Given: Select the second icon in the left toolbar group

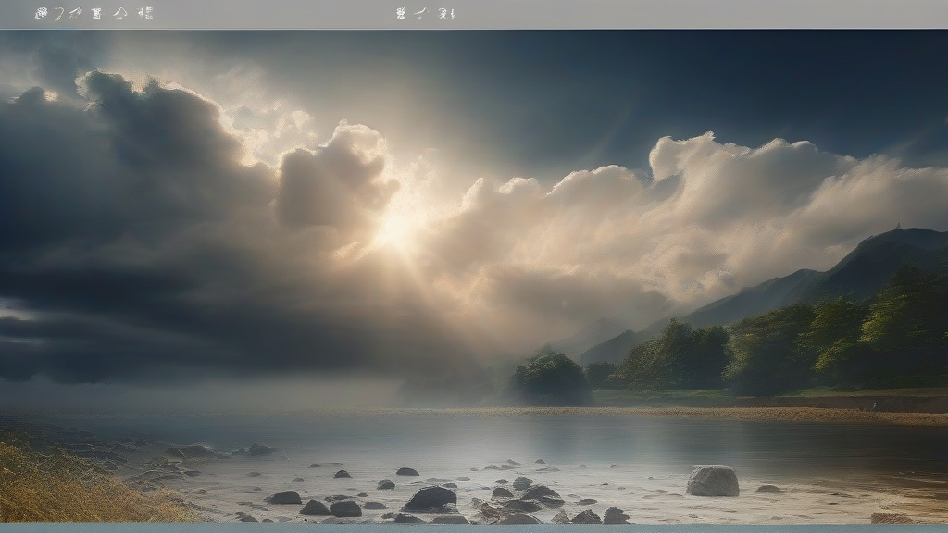Looking at the screenshot, I should click(58, 13).
